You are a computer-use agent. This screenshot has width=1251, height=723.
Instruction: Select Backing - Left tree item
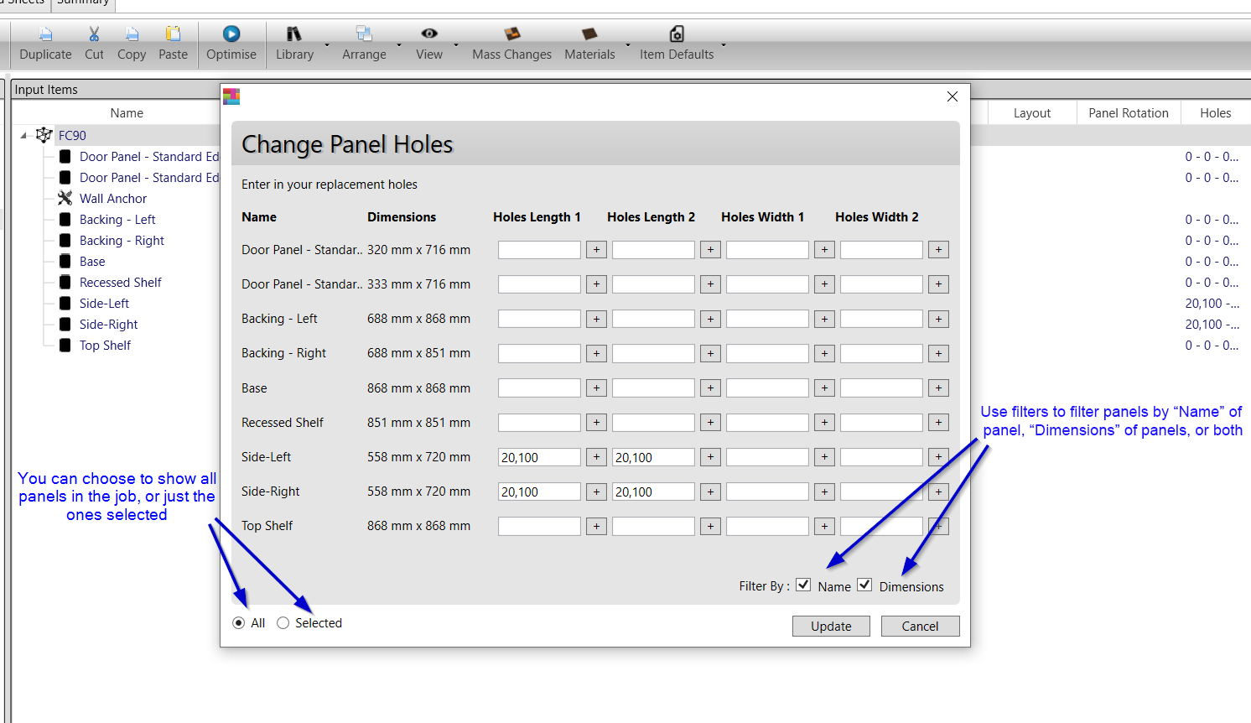[x=117, y=220]
